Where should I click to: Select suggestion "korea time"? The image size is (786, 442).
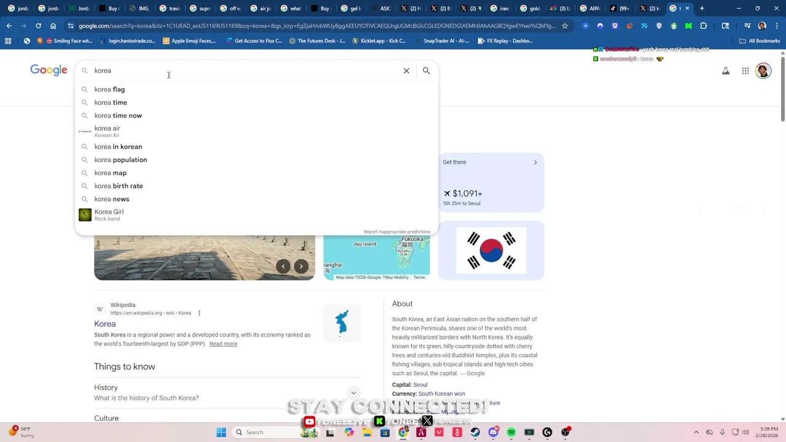coord(257,103)
